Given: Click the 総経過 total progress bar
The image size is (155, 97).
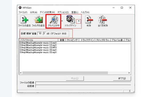Looking at the screenshot, I should click(83, 86).
